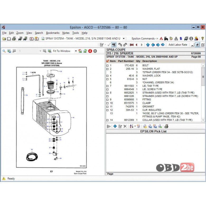The height and width of the screenshot is (206, 206).
Task: Click the yellow question mark help icon
Action: coord(203,39)
